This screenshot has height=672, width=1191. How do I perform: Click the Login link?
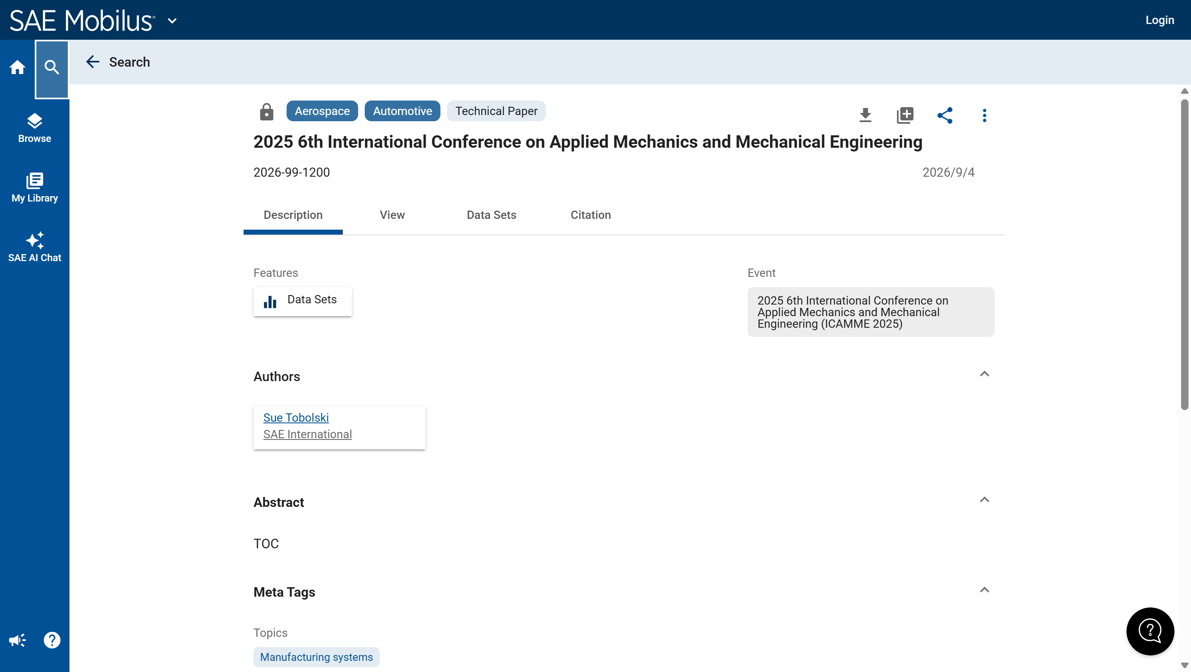(1159, 20)
